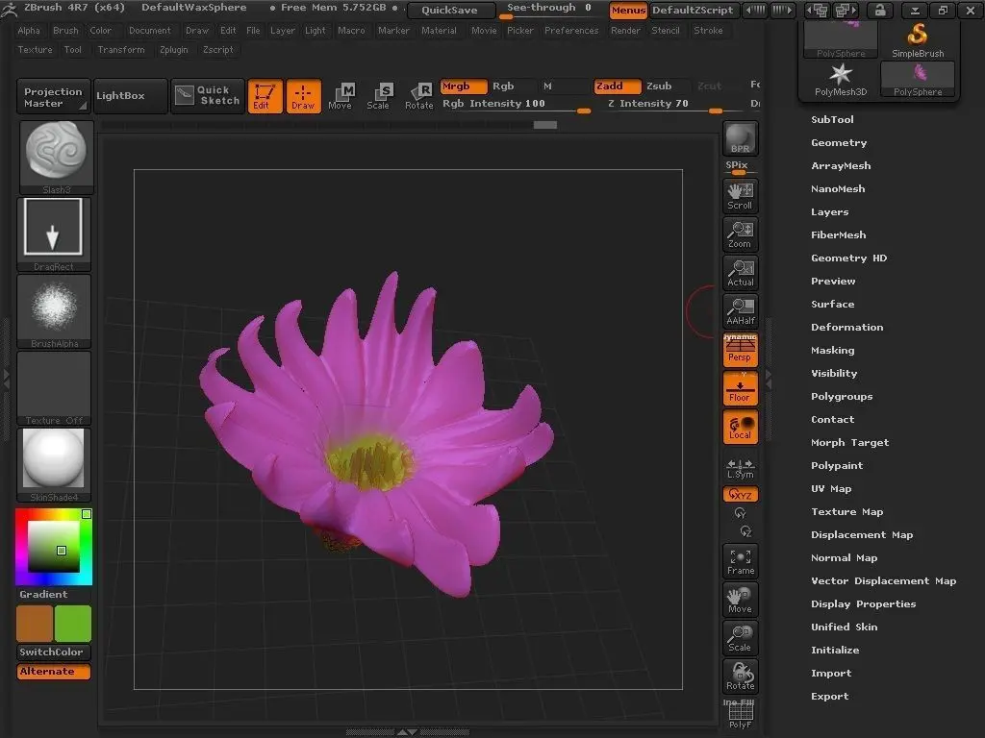Open the SkinShade4 material selector
The width and height of the screenshot is (985, 738).
[54, 465]
